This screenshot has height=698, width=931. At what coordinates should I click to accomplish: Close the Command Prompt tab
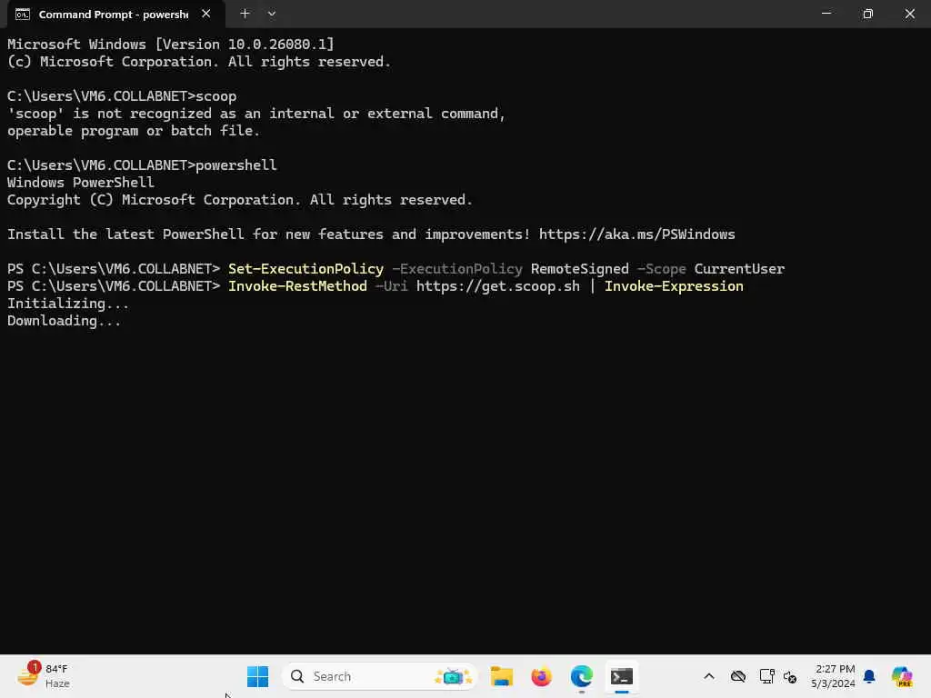206,14
